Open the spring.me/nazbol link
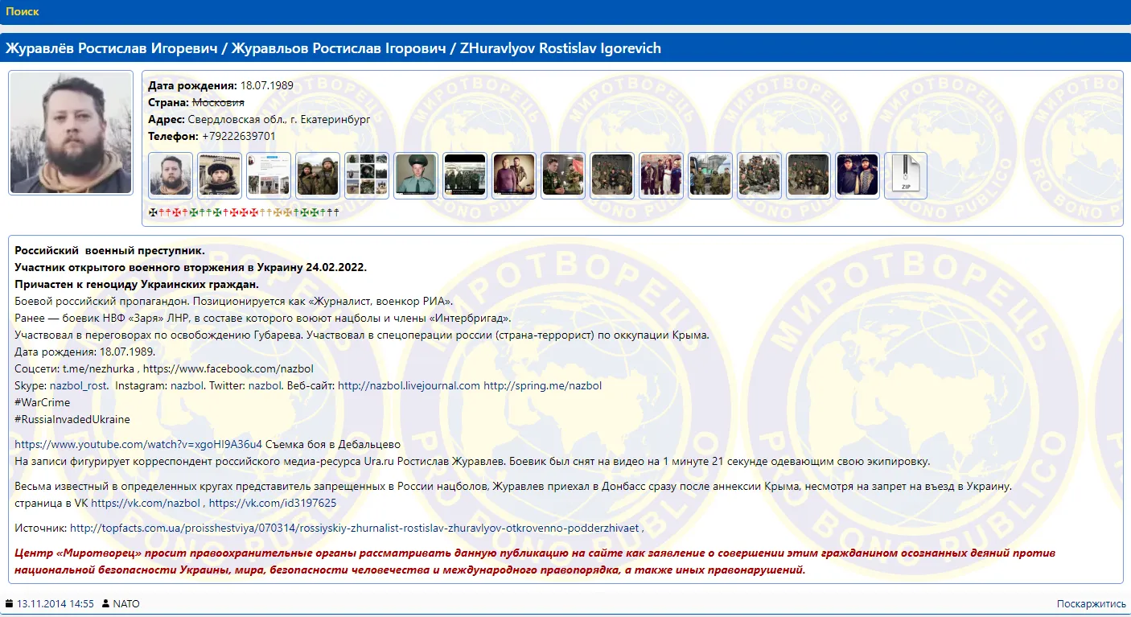 (x=542, y=385)
